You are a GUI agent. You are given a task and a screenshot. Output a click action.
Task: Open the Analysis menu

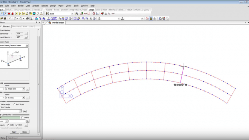tap(36, 6)
